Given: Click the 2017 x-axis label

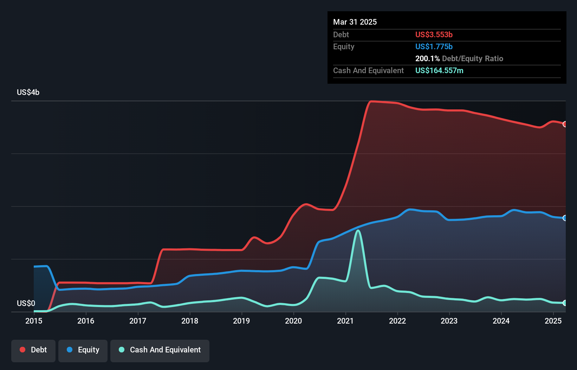Looking at the screenshot, I should click(x=138, y=321).
